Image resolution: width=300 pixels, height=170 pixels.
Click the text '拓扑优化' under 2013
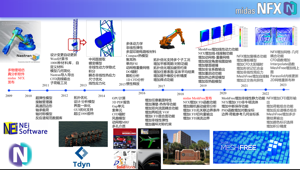[81, 98]
